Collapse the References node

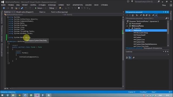[129, 30]
